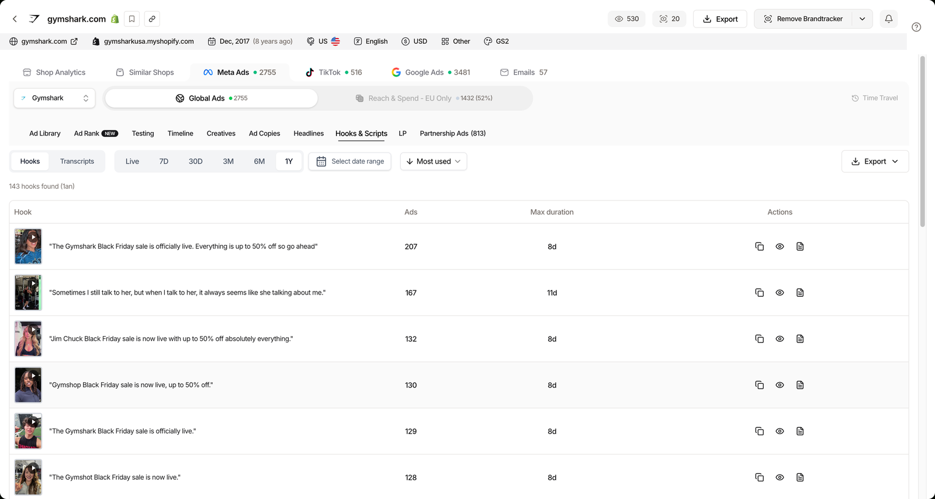Open the Shop Analytics tab
This screenshot has height=499, width=935.
[x=54, y=72]
